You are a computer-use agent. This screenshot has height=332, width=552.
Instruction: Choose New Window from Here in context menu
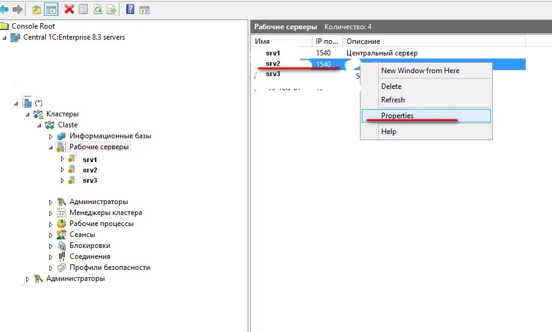point(426,71)
